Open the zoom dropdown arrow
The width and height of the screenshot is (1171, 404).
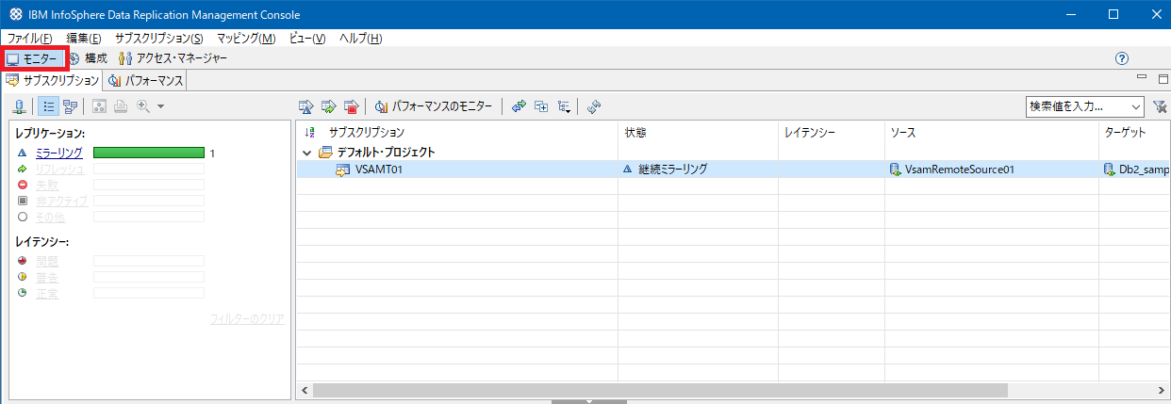[160, 107]
